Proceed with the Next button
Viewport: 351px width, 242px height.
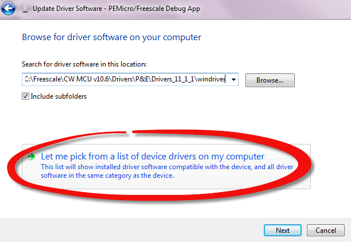pyautogui.click(x=282, y=230)
